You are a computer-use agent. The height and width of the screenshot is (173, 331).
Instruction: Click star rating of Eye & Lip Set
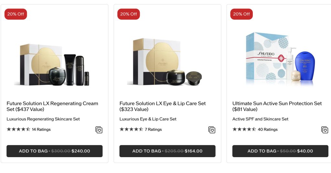tap(131, 129)
